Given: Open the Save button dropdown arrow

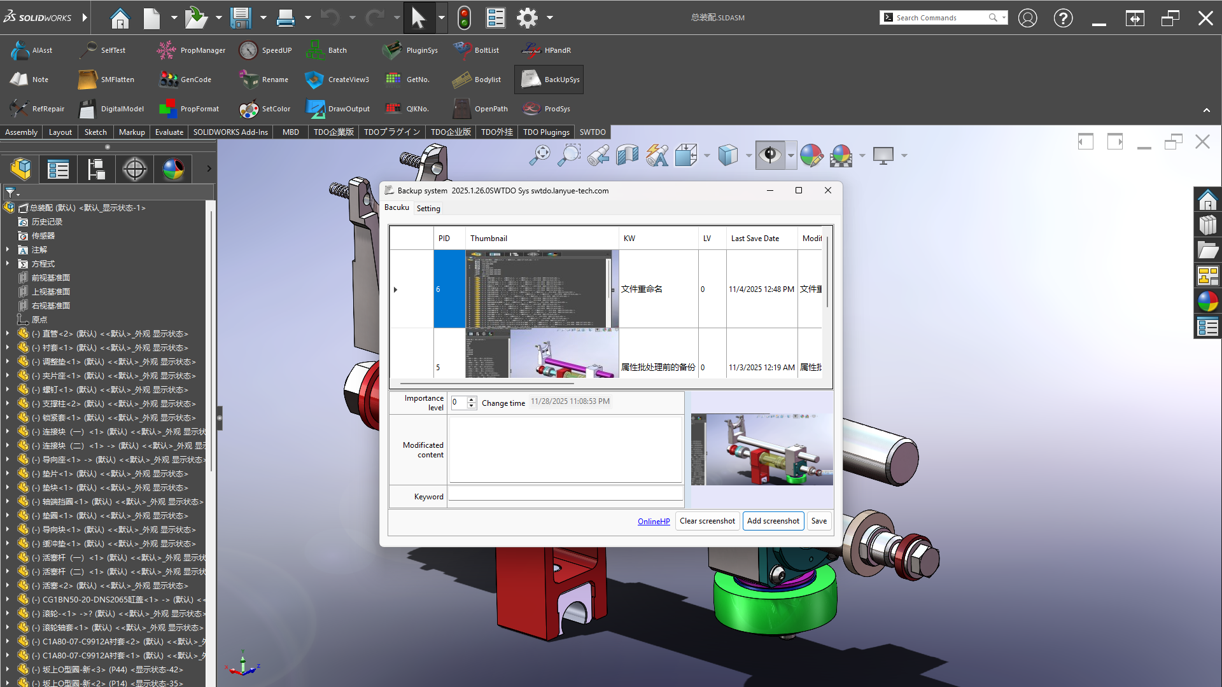Looking at the screenshot, I should pos(263,18).
